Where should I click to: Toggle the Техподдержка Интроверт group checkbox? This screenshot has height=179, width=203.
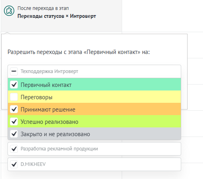(x=14, y=71)
